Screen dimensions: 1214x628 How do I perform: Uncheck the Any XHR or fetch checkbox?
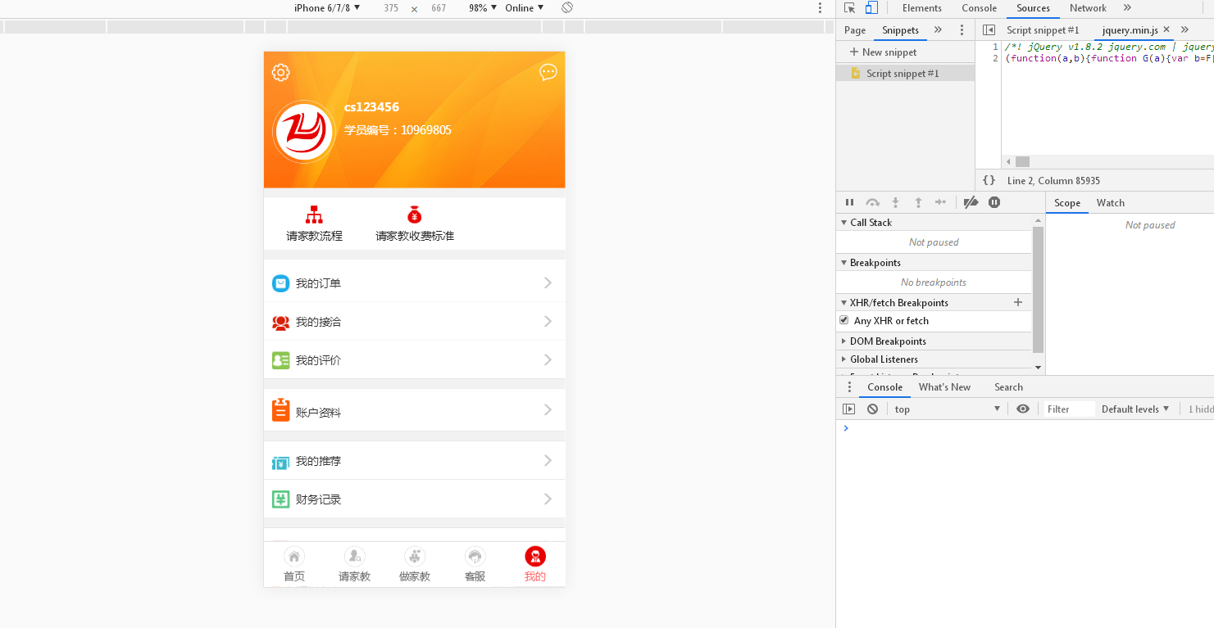[x=844, y=320]
